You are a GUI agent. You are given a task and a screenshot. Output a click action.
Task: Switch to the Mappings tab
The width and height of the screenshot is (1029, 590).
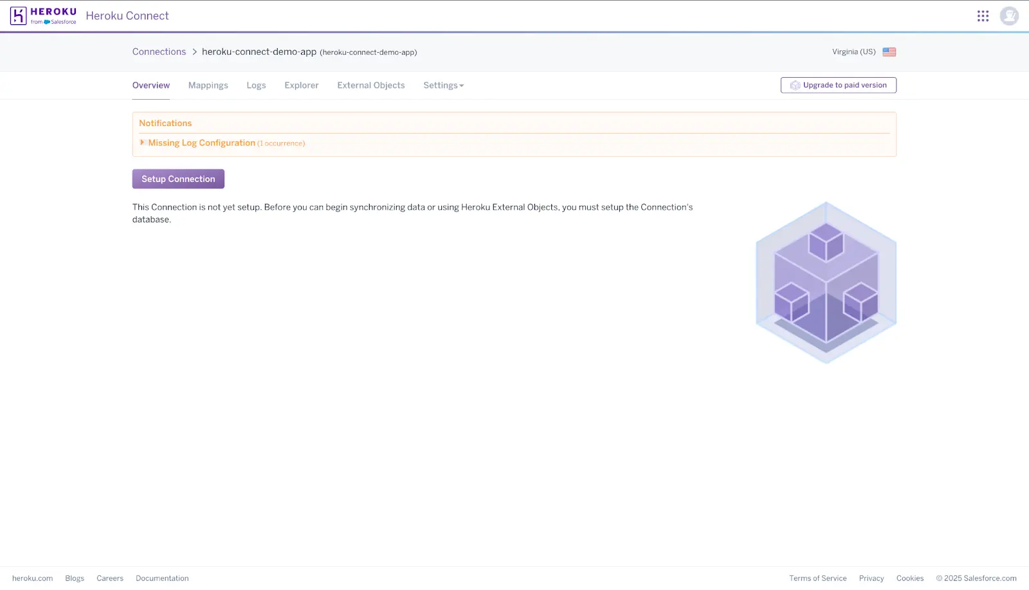click(208, 85)
